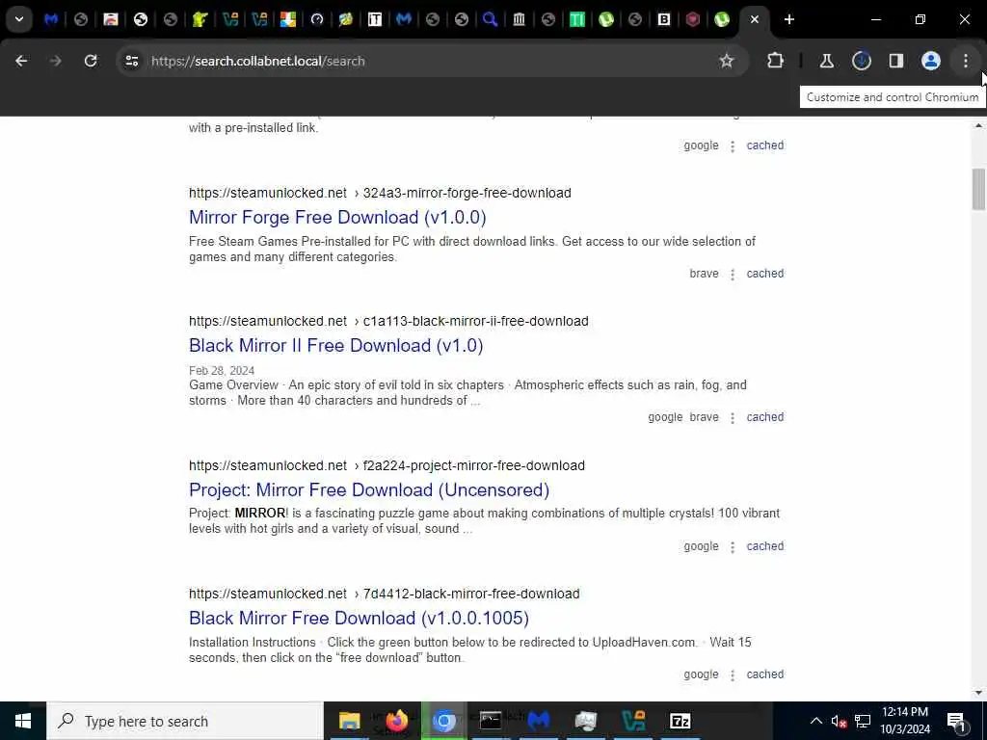Switch to the green dinosaur favicon tab
Viewport: 987px width, 740px height.
pyautogui.click(x=200, y=19)
